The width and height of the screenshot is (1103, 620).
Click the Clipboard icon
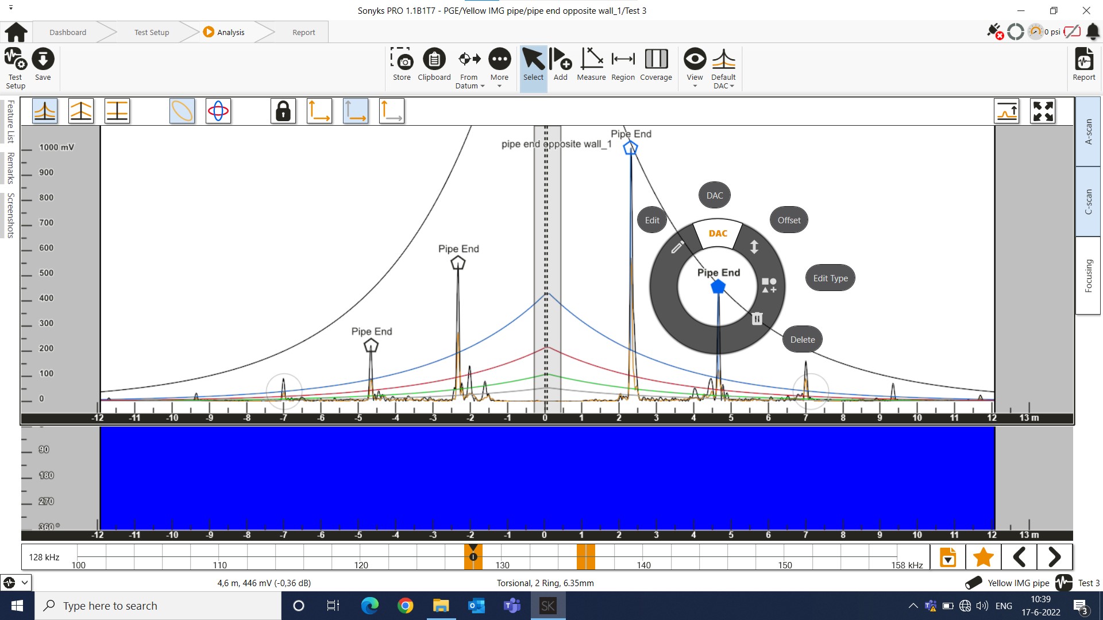click(x=434, y=60)
